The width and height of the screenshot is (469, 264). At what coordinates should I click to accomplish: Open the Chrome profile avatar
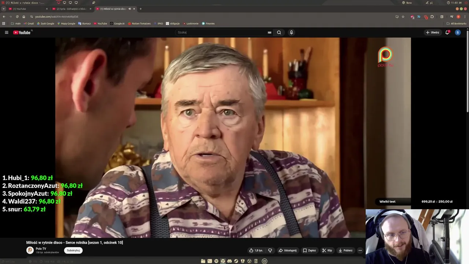[458, 16]
